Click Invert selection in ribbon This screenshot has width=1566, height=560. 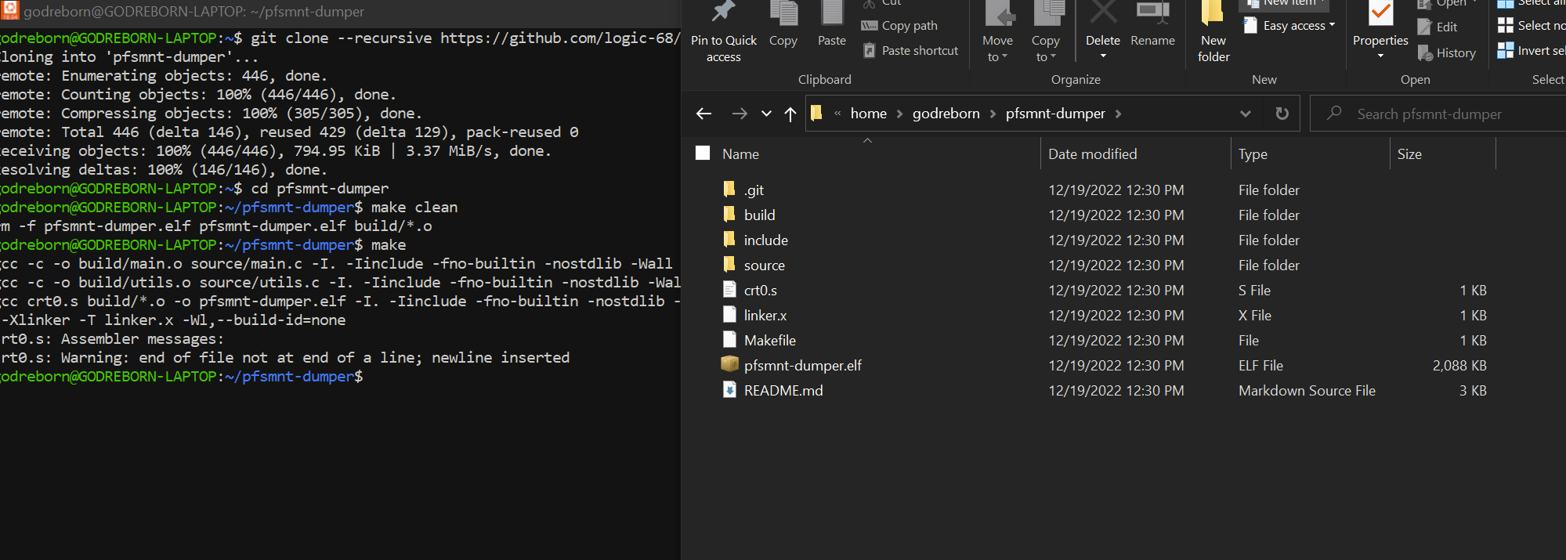pos(1532,50)
